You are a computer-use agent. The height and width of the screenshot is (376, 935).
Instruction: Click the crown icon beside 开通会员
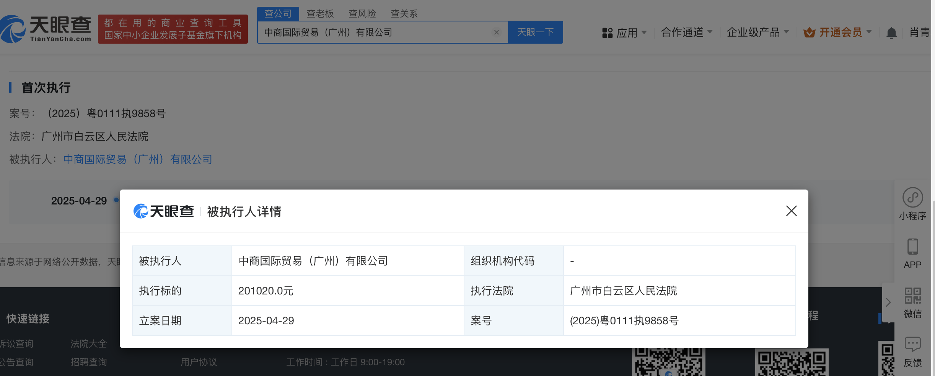click(x=809, y=33)
